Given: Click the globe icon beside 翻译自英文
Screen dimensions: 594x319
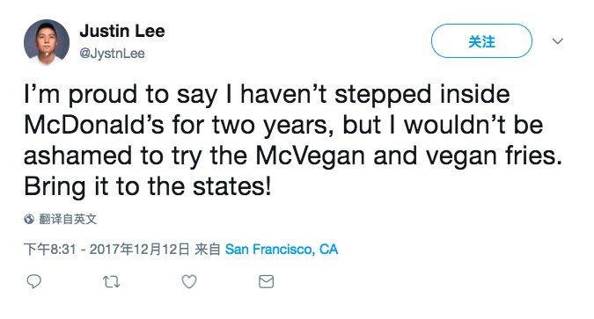Looking at the screenshot, I should click(x=29, y=219).
